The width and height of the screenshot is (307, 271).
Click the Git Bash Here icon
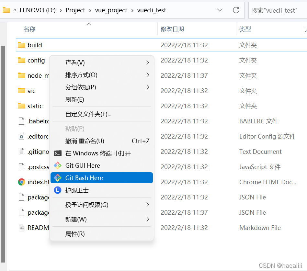pyautogui.click(x=58, y=178)
